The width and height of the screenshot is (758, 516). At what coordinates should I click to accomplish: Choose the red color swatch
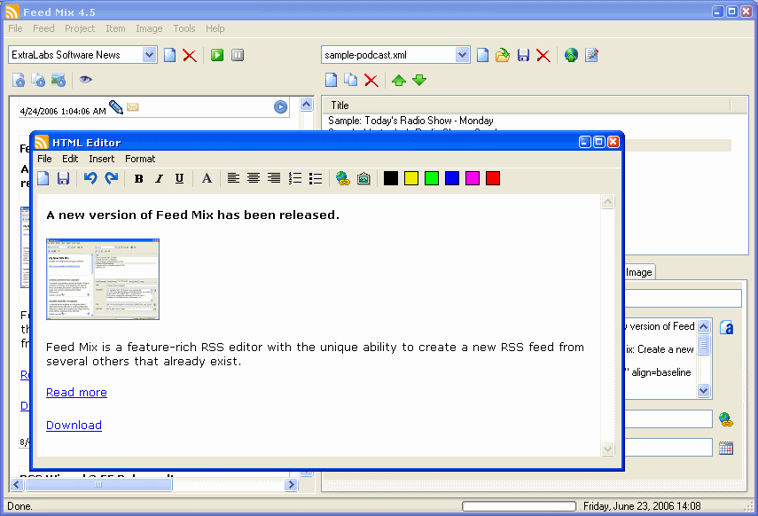(x=493, y=178)
